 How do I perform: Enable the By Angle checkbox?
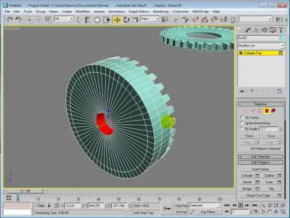pos(242,128)
